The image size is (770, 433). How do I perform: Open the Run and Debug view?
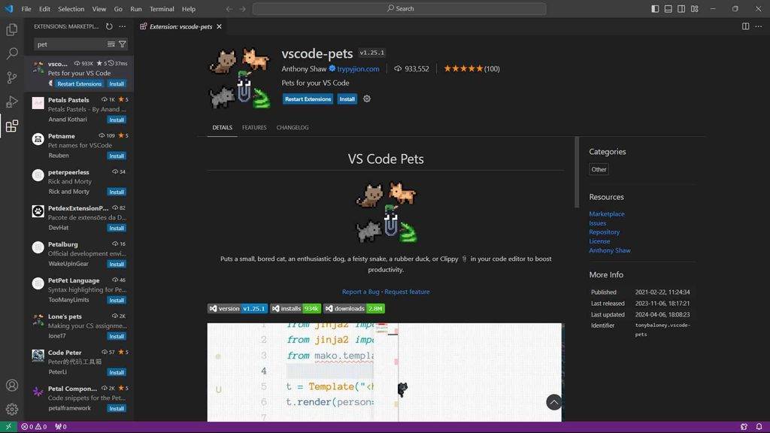coord(12,101)
